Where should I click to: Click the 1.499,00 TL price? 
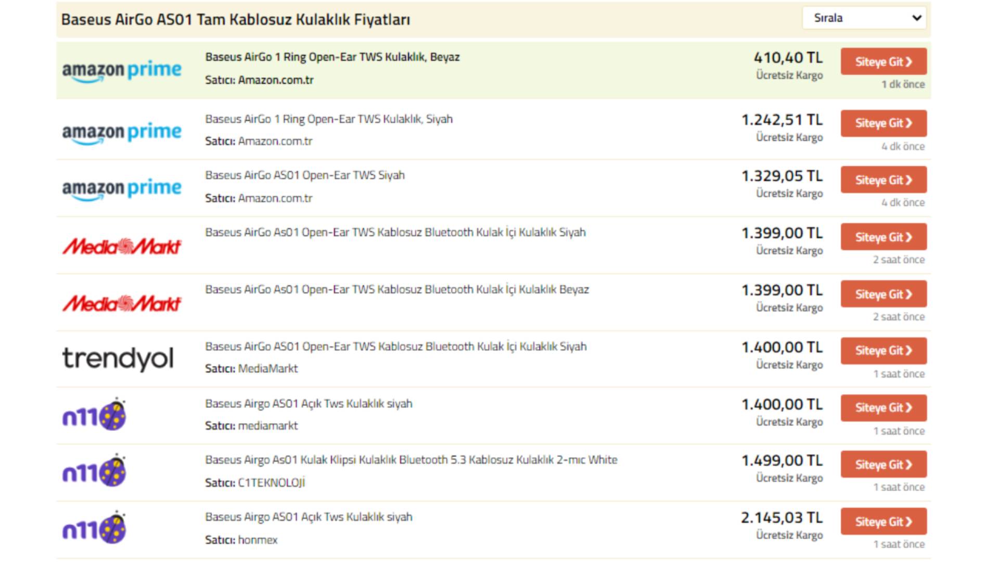[782, 461]
